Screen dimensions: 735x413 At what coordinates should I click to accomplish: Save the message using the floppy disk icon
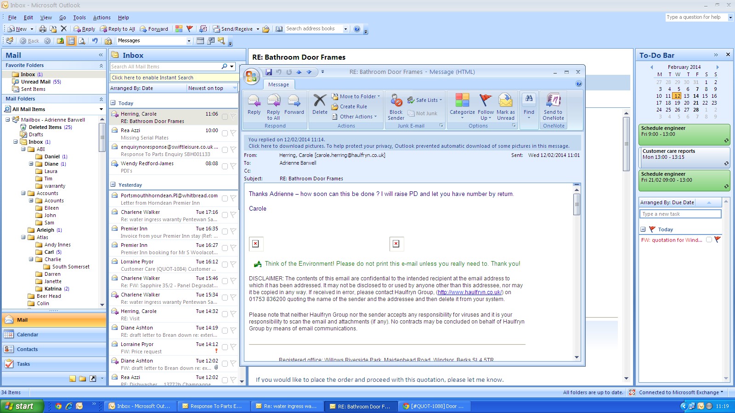(269, 72)
